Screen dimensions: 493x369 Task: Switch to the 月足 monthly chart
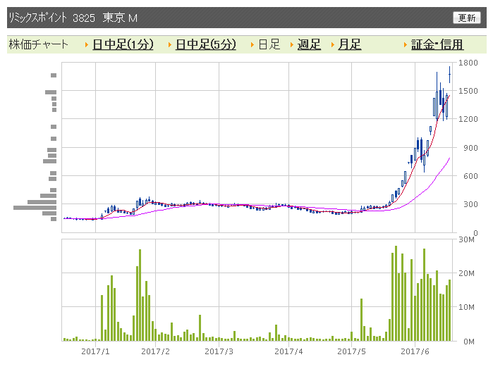350,44
